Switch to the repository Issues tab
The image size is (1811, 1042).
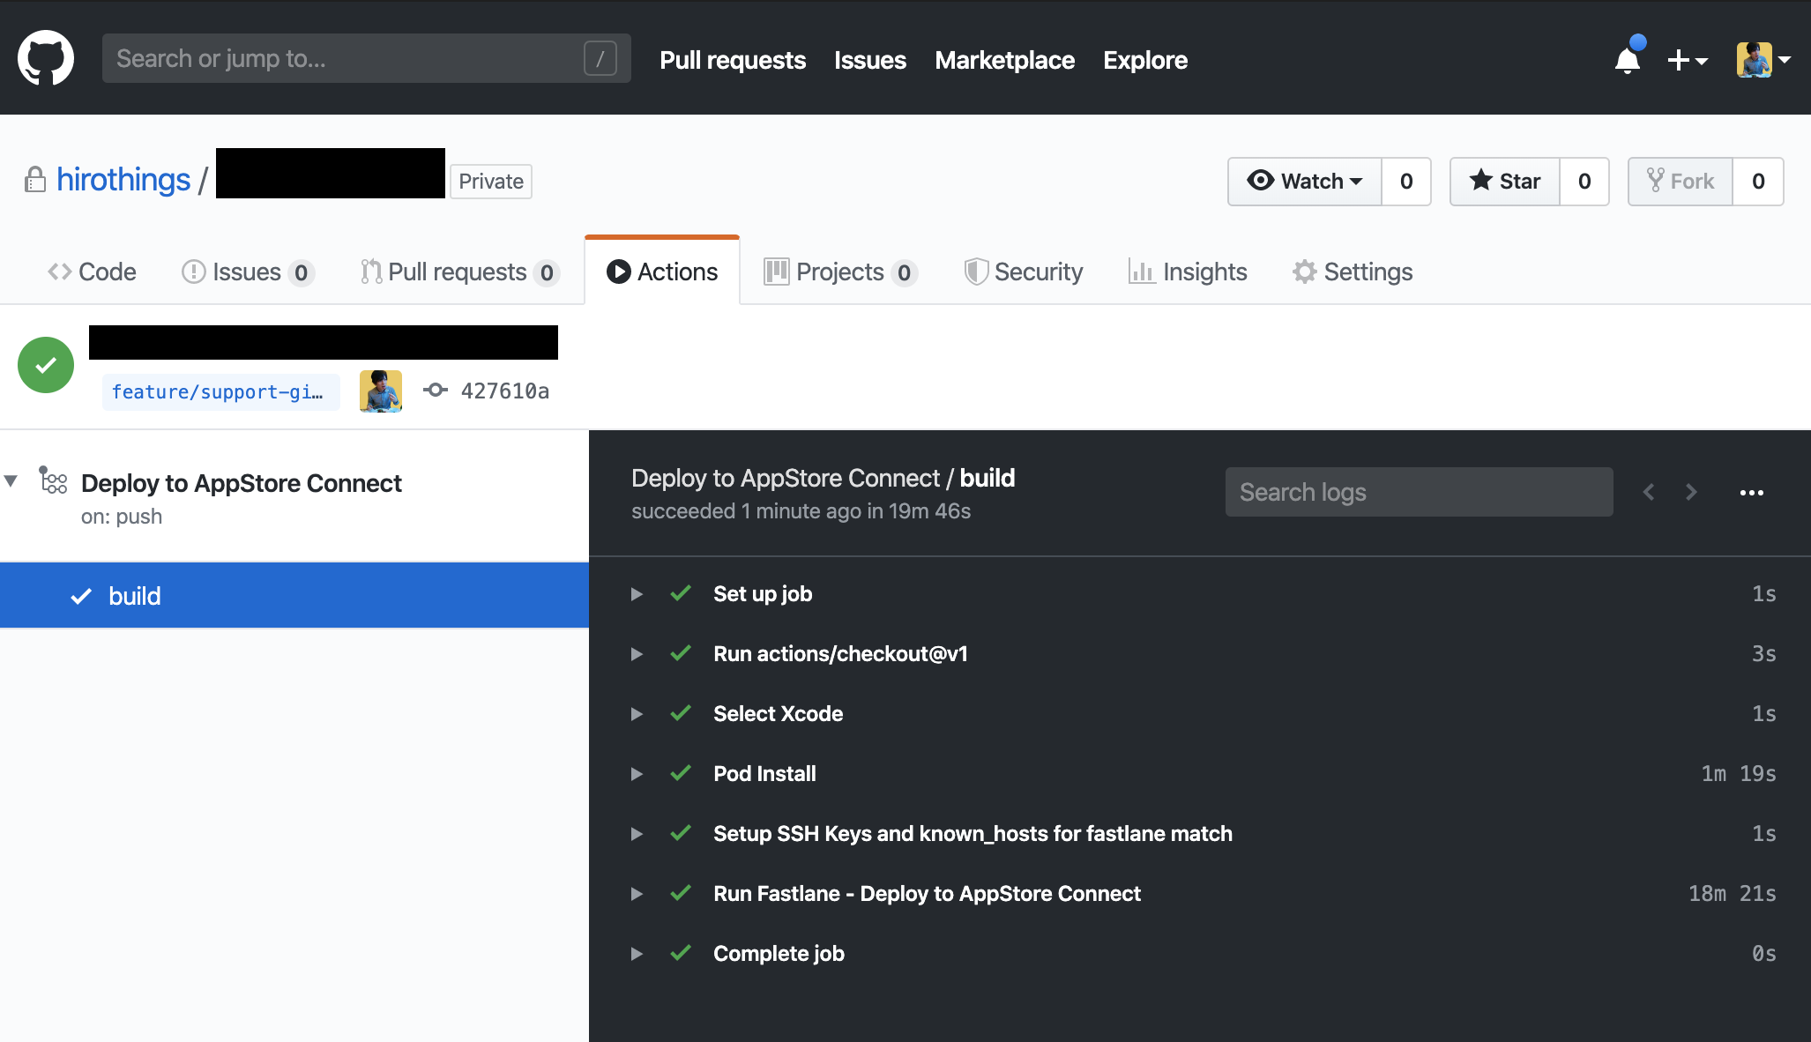(248, 272)
